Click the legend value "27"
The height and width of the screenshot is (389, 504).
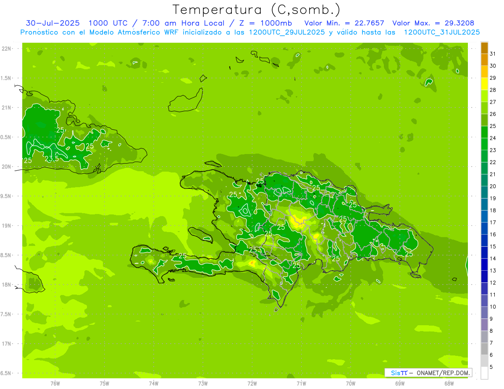pyautogui.click(x=493, y=102)
